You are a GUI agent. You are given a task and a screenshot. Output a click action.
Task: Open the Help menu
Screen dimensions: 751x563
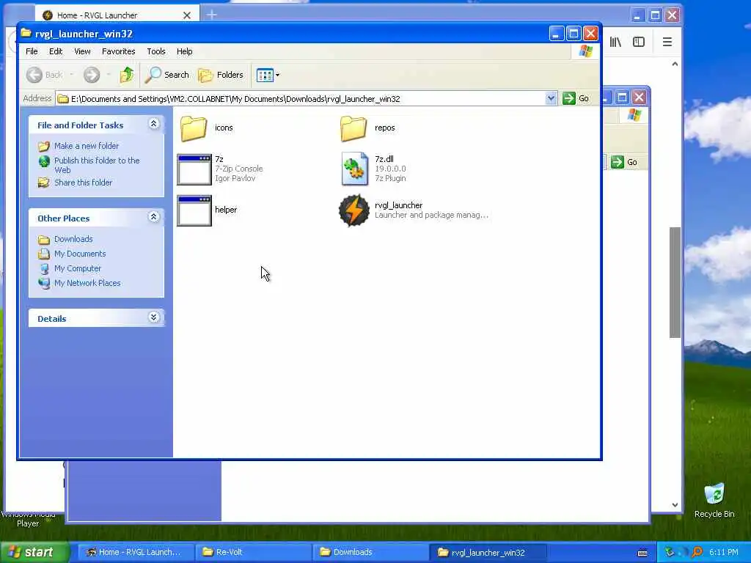pos(184,51)
